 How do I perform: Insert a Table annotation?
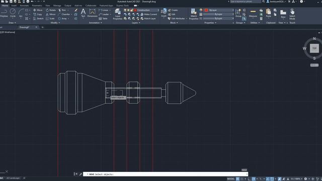tap(103, 19)
